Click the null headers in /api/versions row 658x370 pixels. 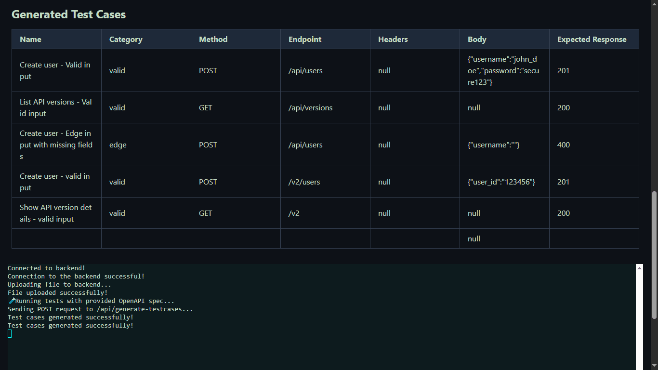(x=415, y=107)
